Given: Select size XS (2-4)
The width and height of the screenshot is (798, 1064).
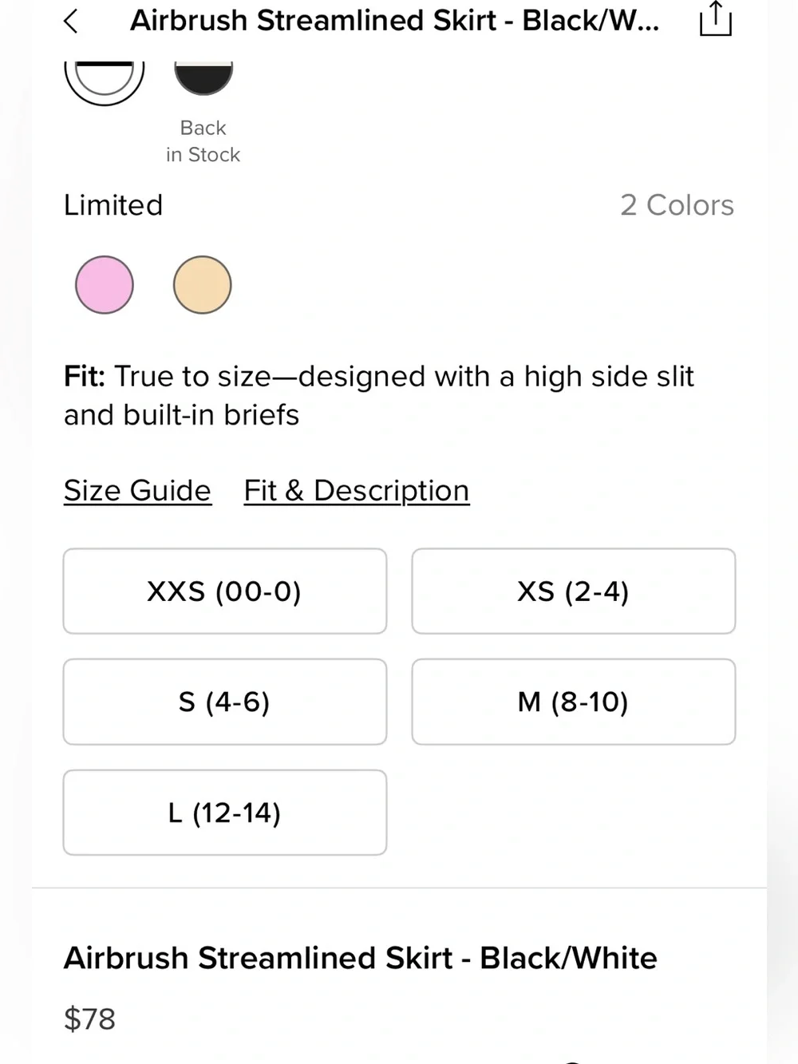Looking at the screenshot, I should (574, 591).
